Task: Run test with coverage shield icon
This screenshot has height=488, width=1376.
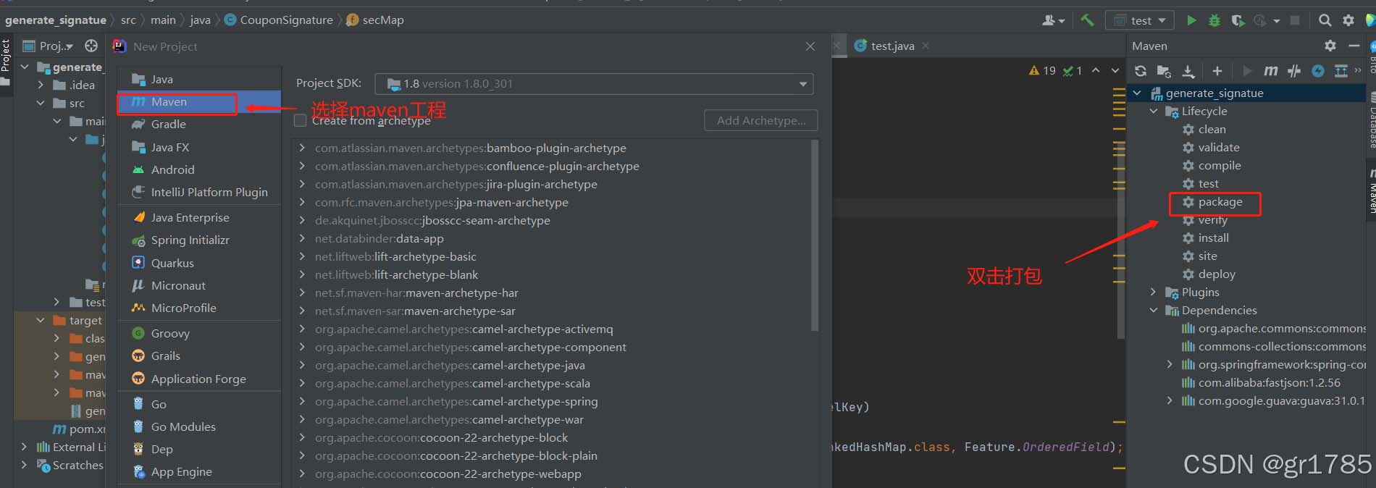Action: [x=1238, y=20]
